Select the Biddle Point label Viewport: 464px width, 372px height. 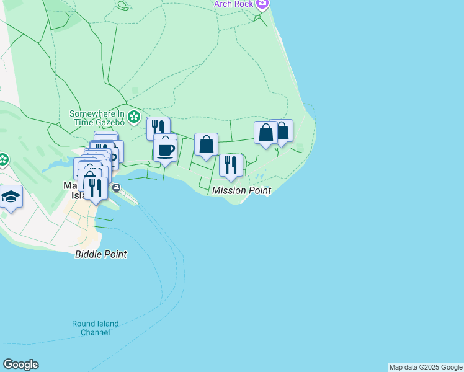click(100, 254)
